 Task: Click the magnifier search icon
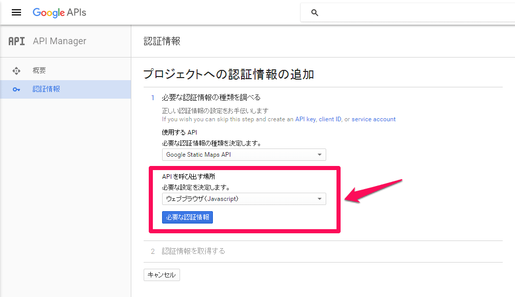[315, 13]
